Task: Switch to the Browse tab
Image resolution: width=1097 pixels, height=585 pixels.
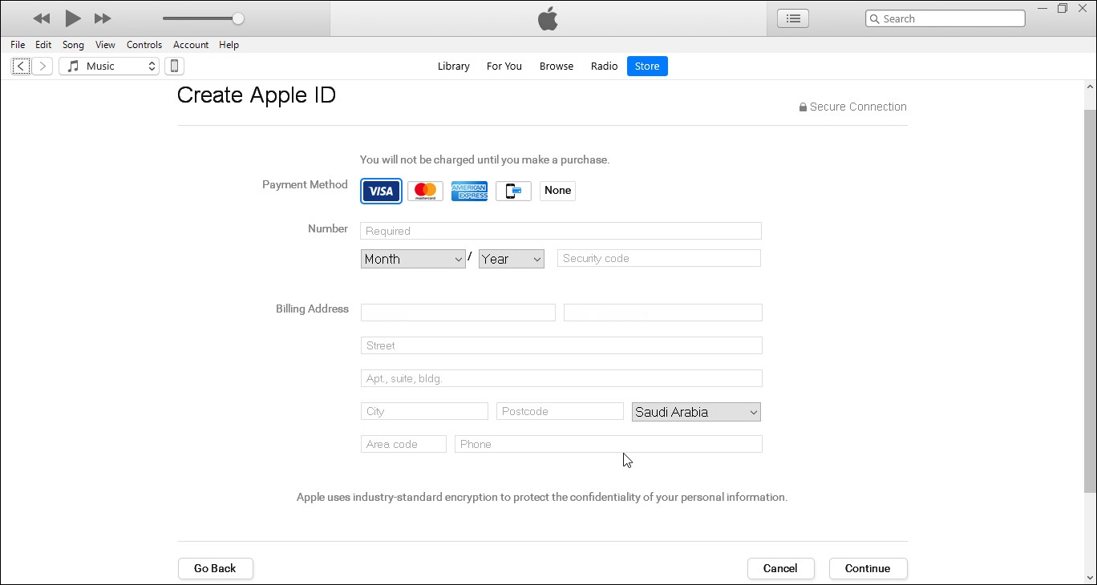Action: click(x=556, y=67)
